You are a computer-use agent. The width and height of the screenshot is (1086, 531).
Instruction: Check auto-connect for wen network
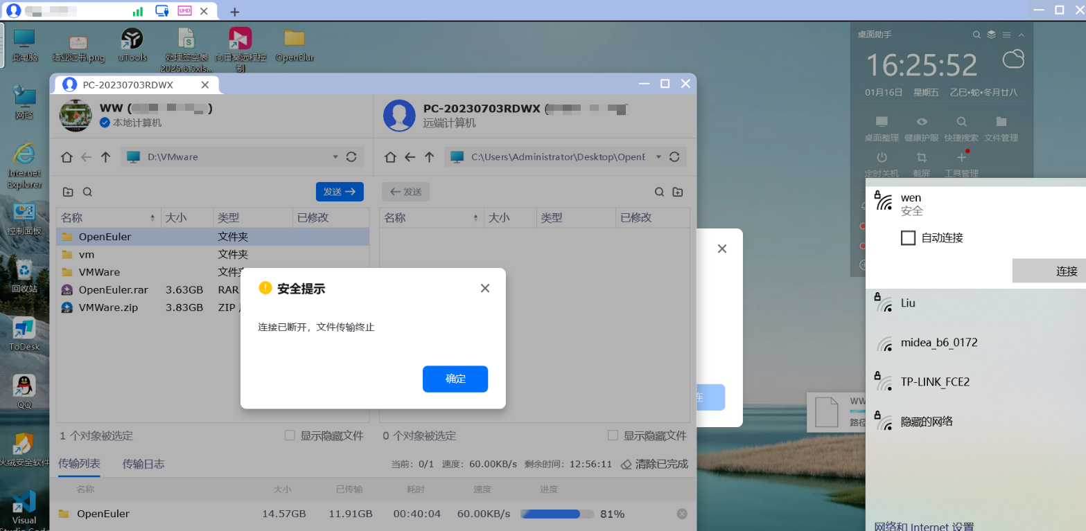coord(908,238)
